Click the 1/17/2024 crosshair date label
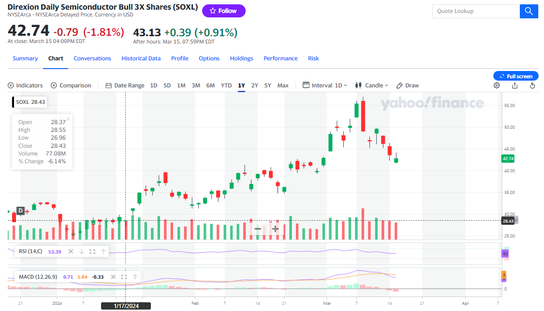 pyautogui.click(x=126, y=306)
